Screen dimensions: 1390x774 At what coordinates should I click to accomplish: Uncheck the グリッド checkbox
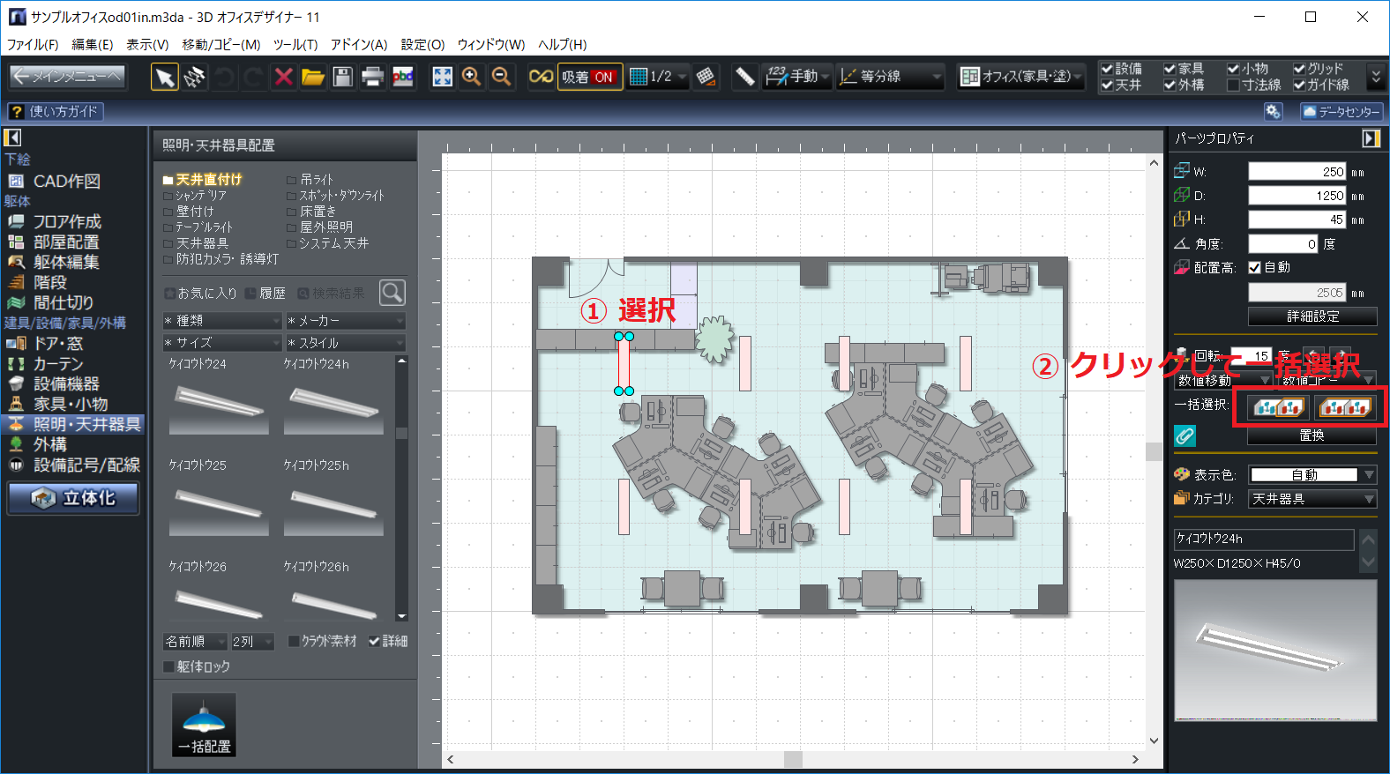[1299, 69]
